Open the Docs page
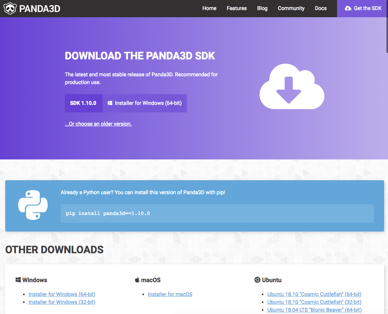 [321, 8]
